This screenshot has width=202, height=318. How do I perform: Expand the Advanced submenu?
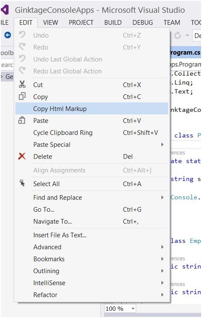92,247
